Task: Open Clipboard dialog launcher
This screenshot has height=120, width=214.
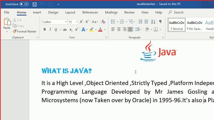Action: pos(38,38)
